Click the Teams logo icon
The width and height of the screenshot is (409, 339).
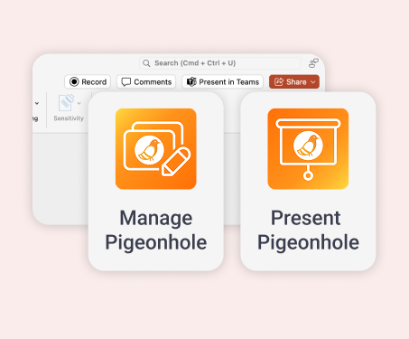pyautogui.click(x=191, y=81)
